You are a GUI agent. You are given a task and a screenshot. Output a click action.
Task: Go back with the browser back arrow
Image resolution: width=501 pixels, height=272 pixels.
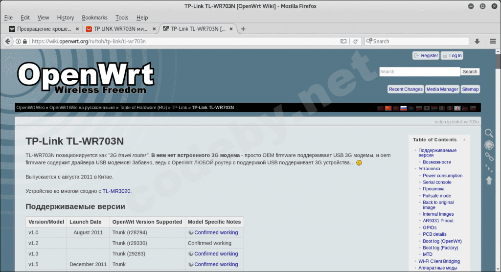coord(8,41)
